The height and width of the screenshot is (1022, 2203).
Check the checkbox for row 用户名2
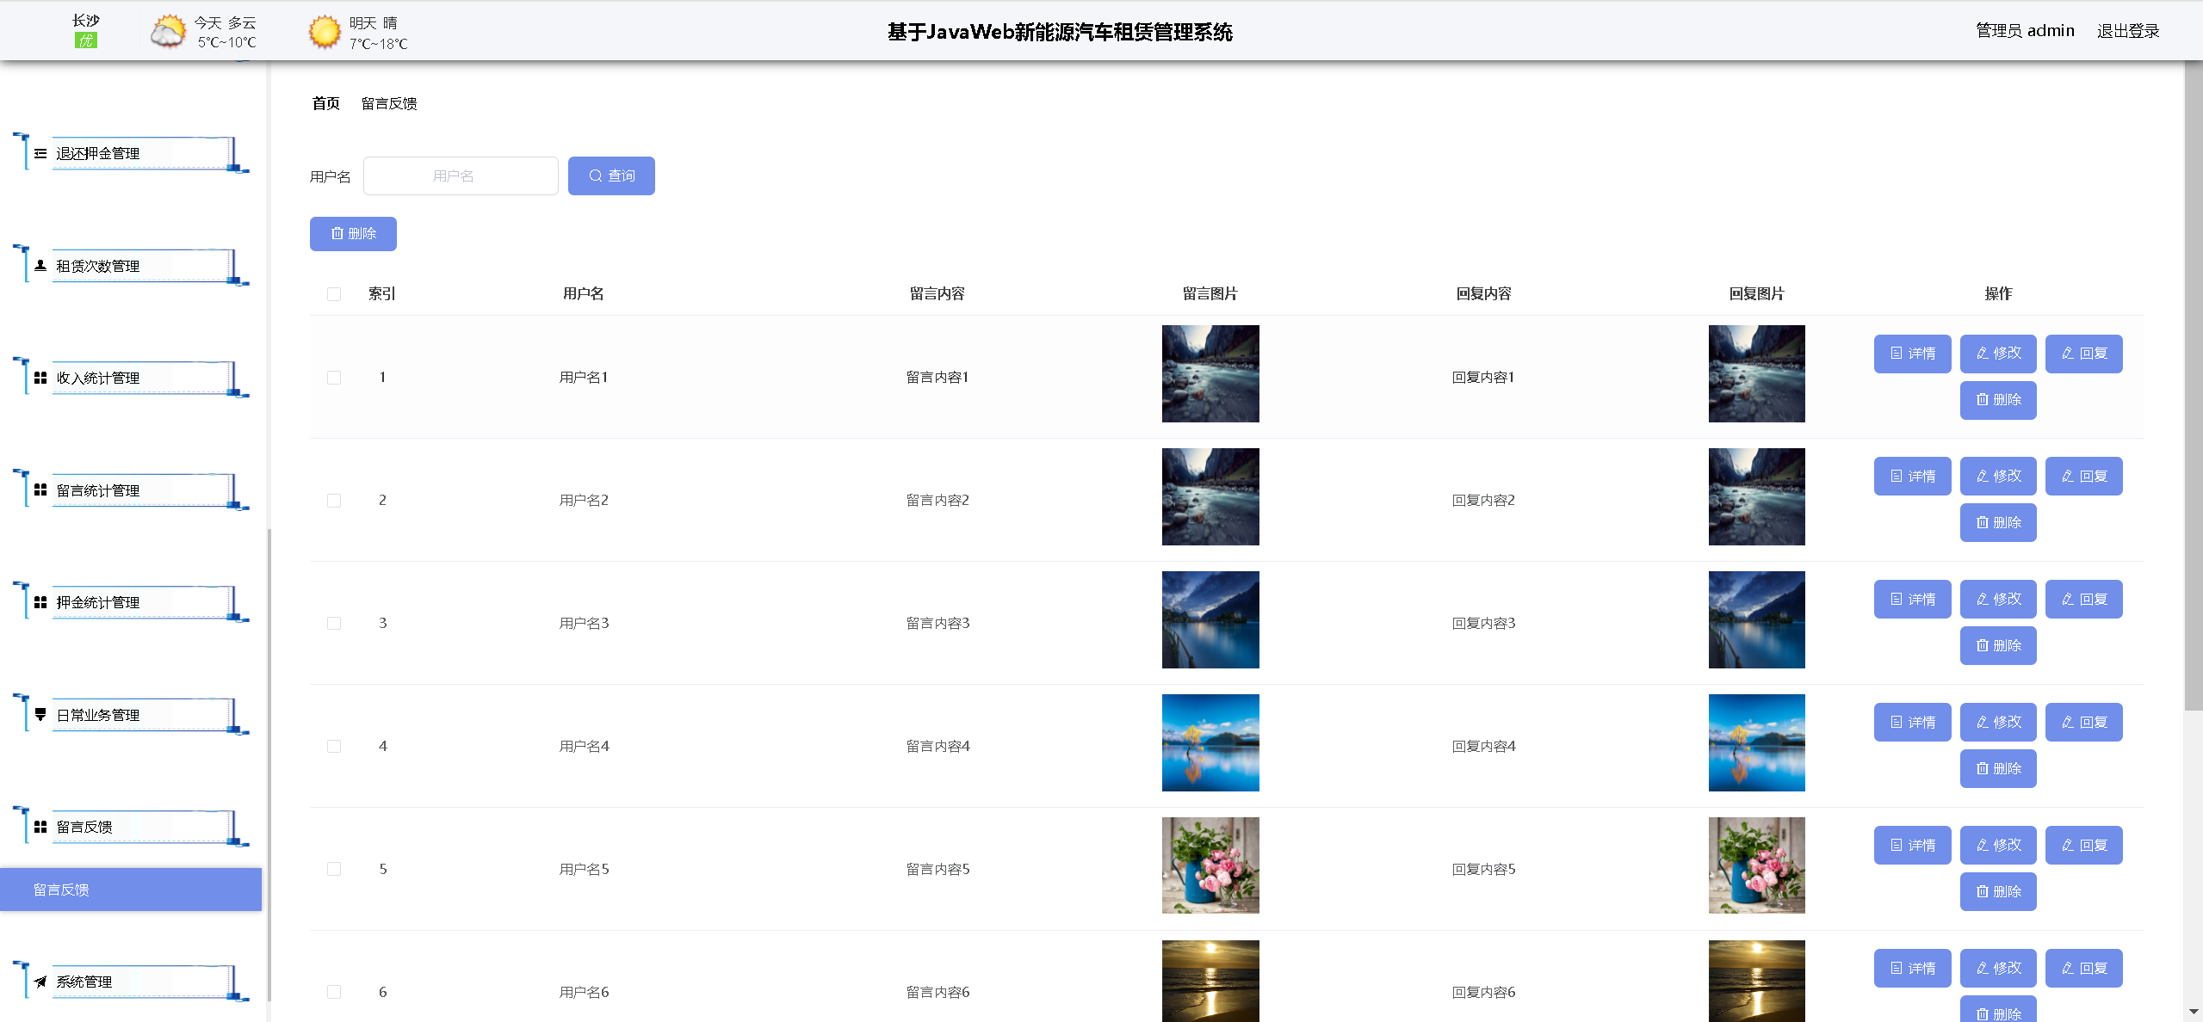[x=334, y=501]
